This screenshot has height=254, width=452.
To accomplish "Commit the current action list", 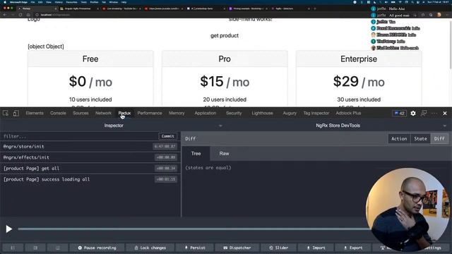I will 168,136.
